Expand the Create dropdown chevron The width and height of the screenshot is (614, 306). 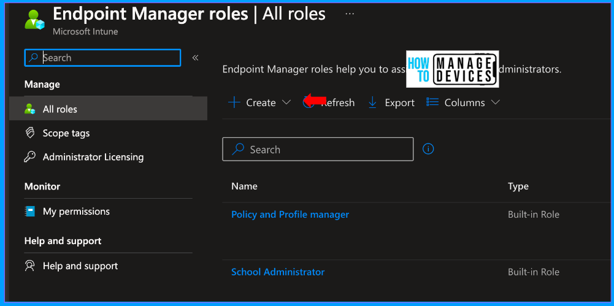pos(286,102)
